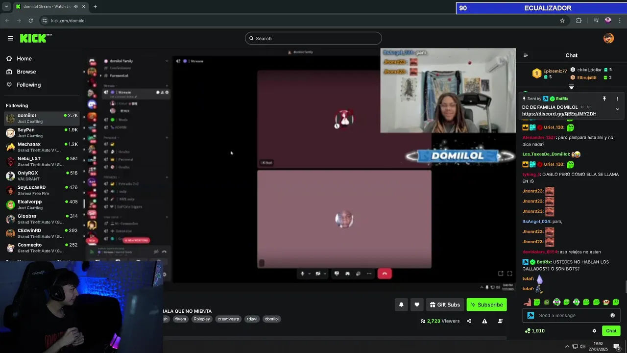Bookmark this page with the star icon
627x353 pixels.
(562, 21)
